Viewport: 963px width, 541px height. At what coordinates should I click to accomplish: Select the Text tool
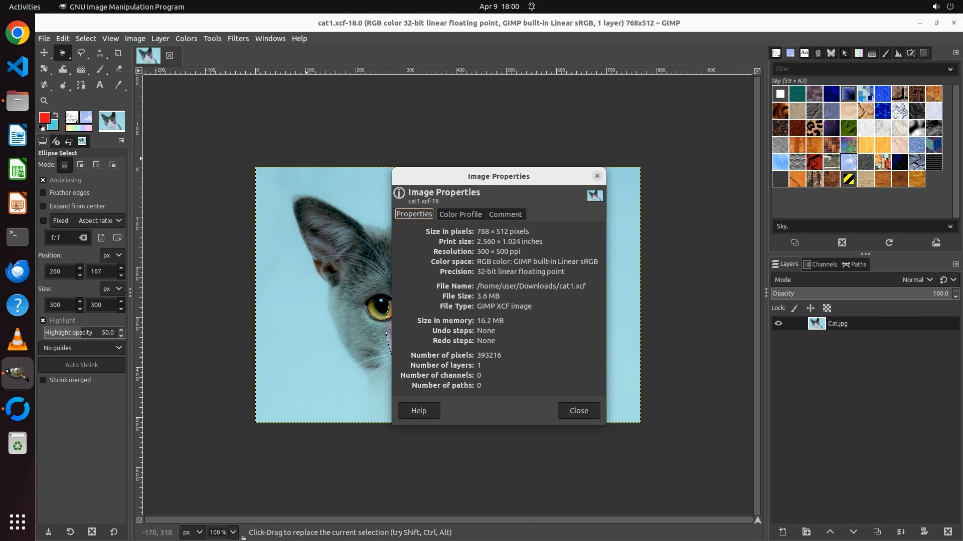(x=100, y=85)
